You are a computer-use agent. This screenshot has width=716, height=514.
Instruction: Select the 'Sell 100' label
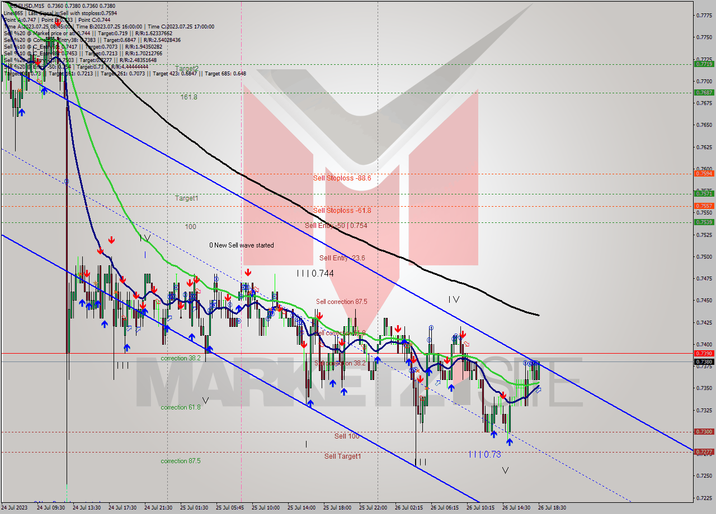tap(347, 436)
